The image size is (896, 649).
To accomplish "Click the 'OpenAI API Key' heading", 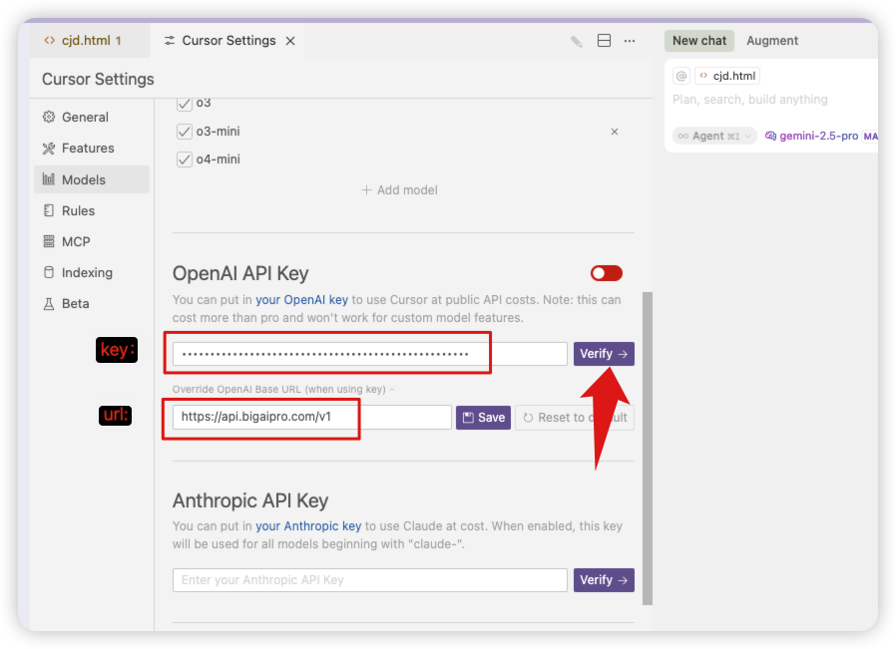I will 240,273.
